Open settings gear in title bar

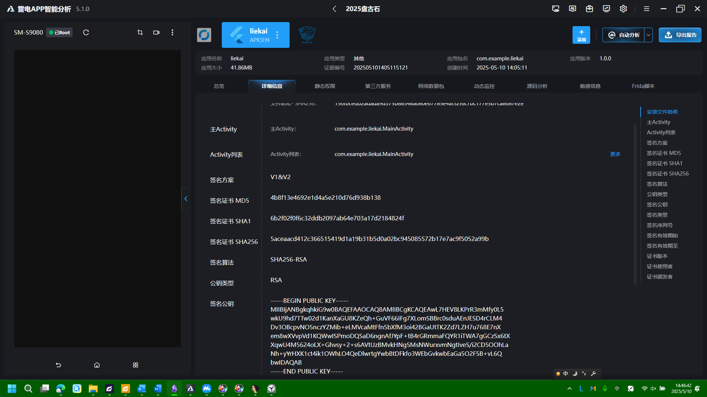tap(623, 9)
